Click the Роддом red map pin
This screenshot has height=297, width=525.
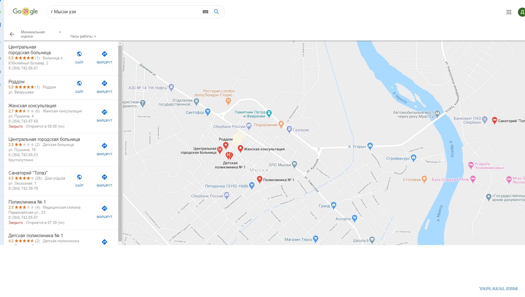coord(226,146)
